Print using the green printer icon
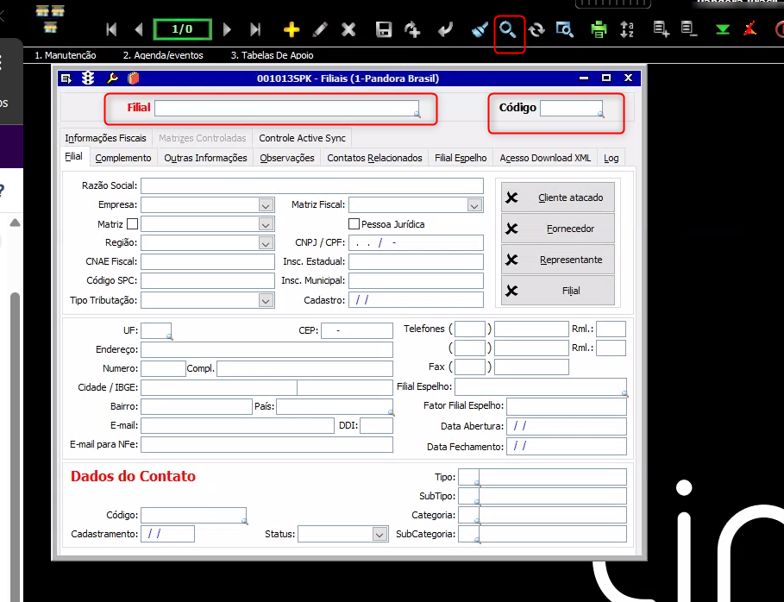 (599, 29)
